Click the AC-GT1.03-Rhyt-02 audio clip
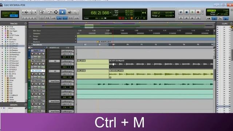The image size is (233, 131). pyautogui.click(x=161, y=64)
